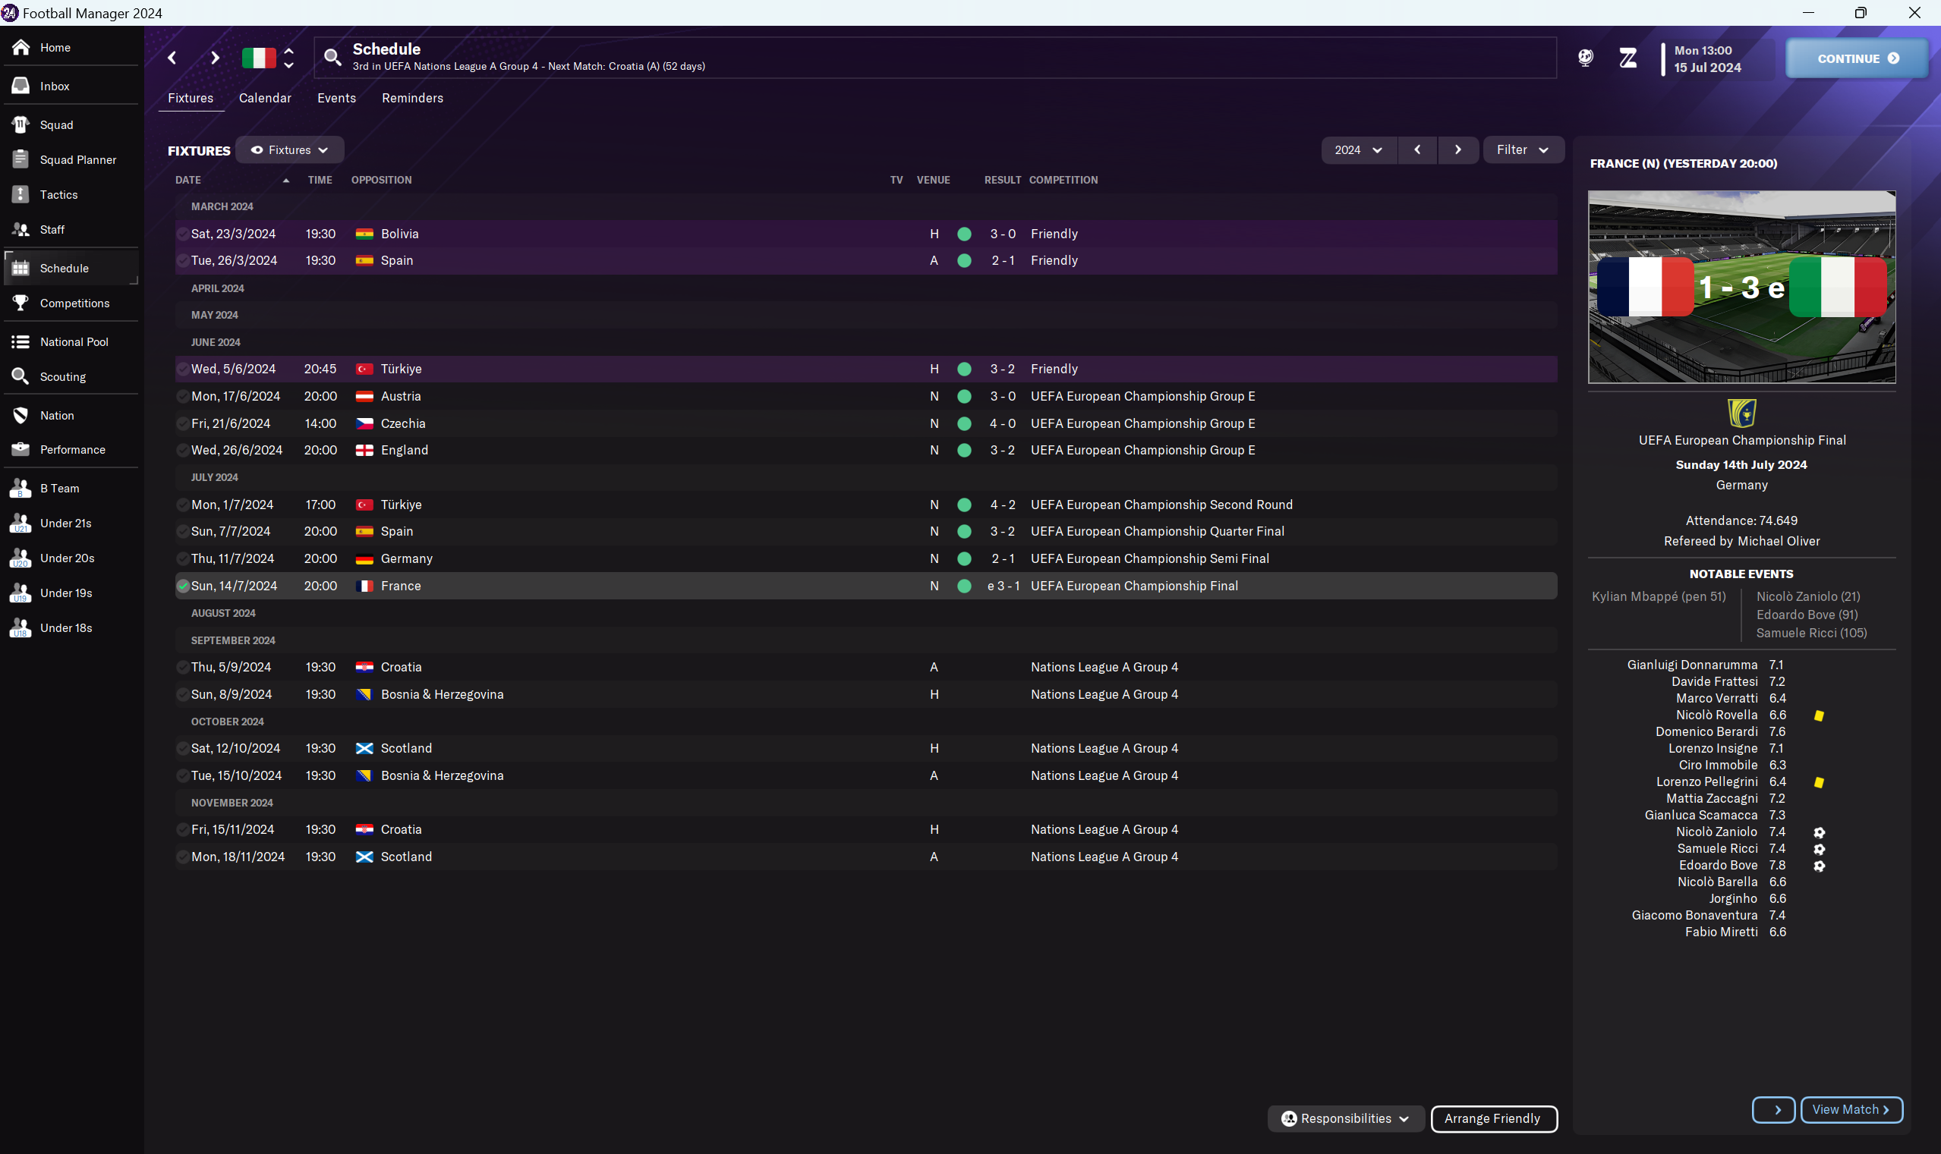Switch to the Events tab
The width and height of the screenshot is (1941, 1154).
[337, 98]
